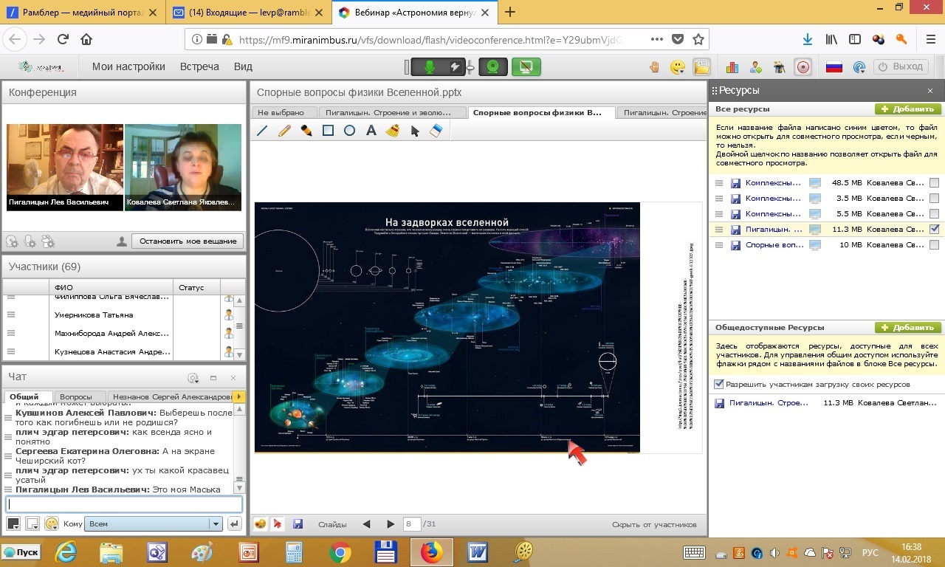This screenshot has height=567, width=945.
Task: Open the Вид menu
Action: (243, 66)
